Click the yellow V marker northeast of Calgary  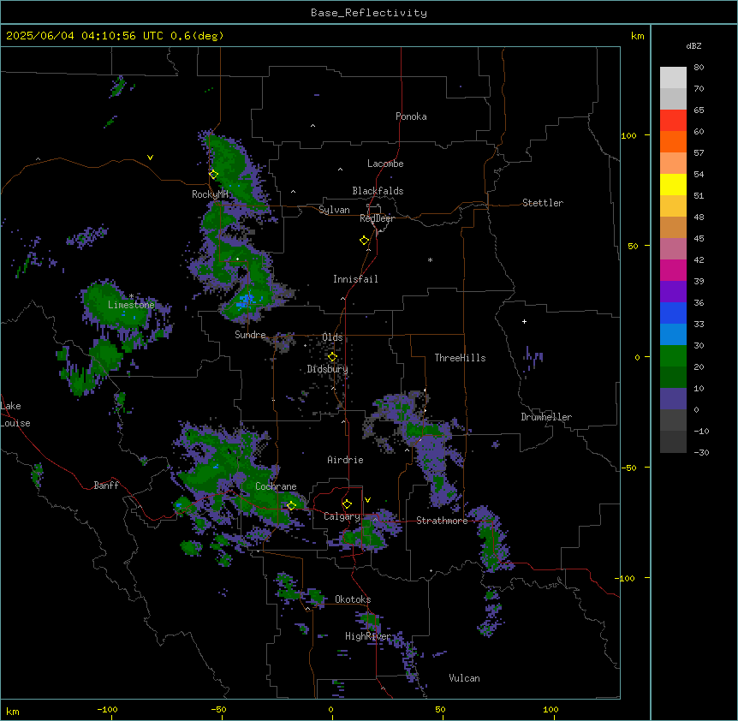367,500
